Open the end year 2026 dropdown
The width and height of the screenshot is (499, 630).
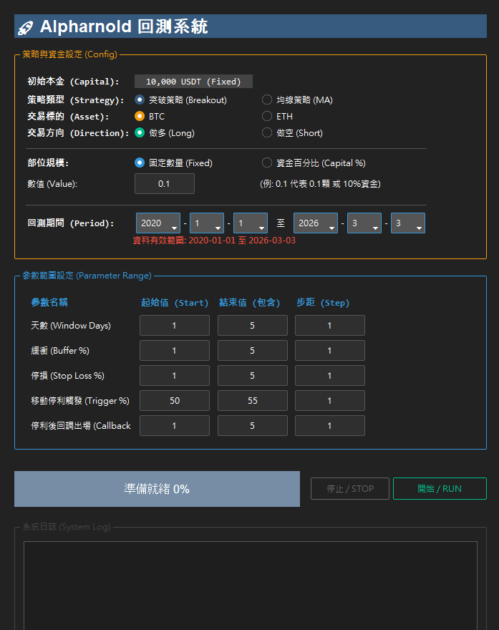pos(315,223)
